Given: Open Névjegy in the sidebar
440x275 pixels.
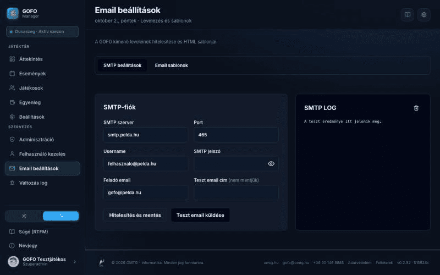Looking at the screenshot, I should coord(42,245).
